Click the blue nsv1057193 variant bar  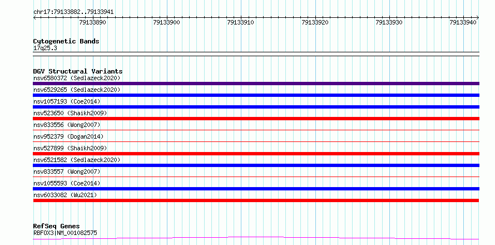point(256,107)
